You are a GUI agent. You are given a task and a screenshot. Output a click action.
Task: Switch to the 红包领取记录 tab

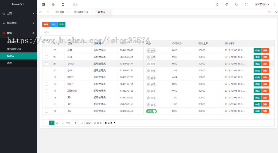pos(81,12)
